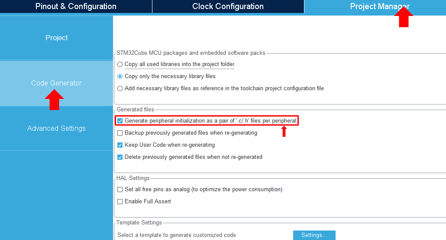The image size is (446, 240).
Task: Select Add necessary library files as reference
Action: 120,88
